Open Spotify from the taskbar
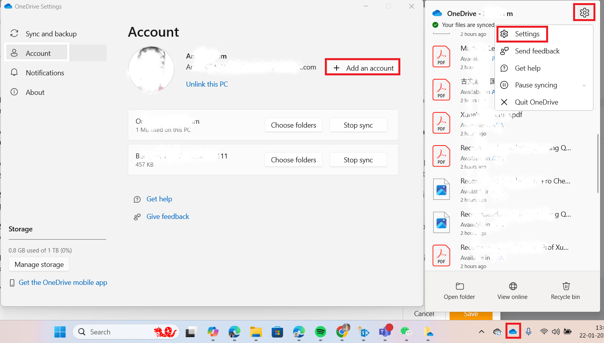Viewport: 604px width, 343px height. tap(321, 332)
